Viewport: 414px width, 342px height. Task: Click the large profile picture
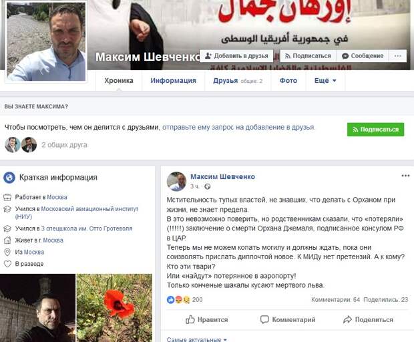46,41
